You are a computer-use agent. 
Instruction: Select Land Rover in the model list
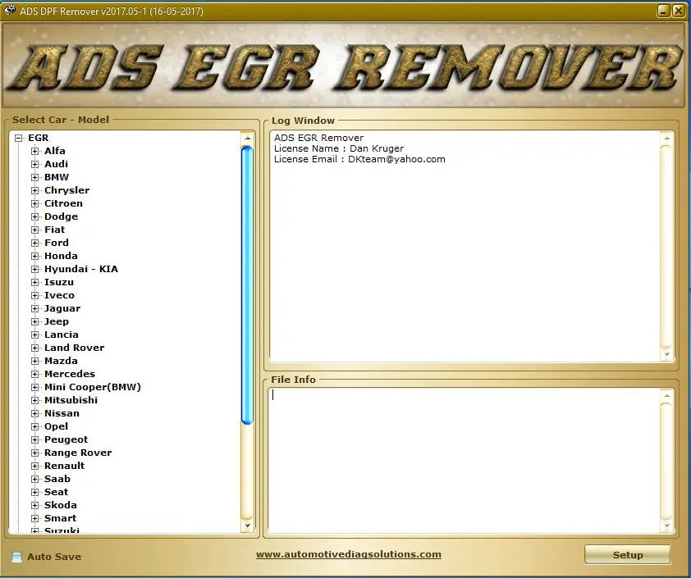point(75,347)
